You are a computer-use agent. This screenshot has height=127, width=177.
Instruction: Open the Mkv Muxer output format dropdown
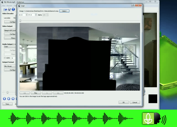(10, 66)
